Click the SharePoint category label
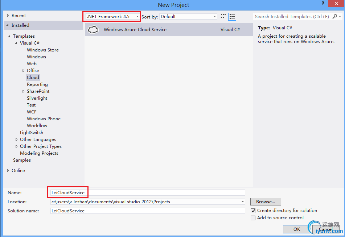This screenshot has height=237, width=345. (x=38, y=91)
